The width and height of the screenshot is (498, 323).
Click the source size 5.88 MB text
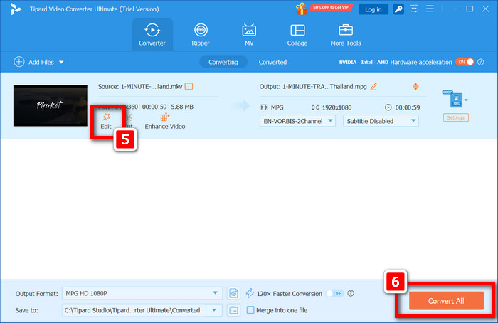click(182, 107)
